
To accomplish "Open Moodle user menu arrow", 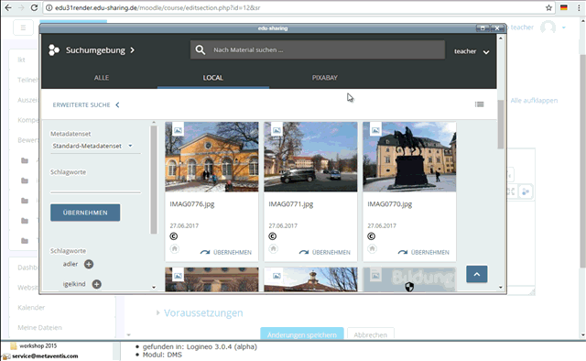I will tap(564, 27).
